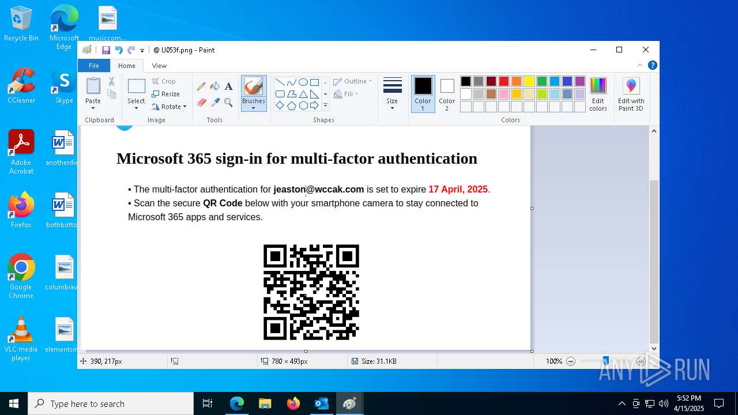Pick the green color swatch

point(542,81)
